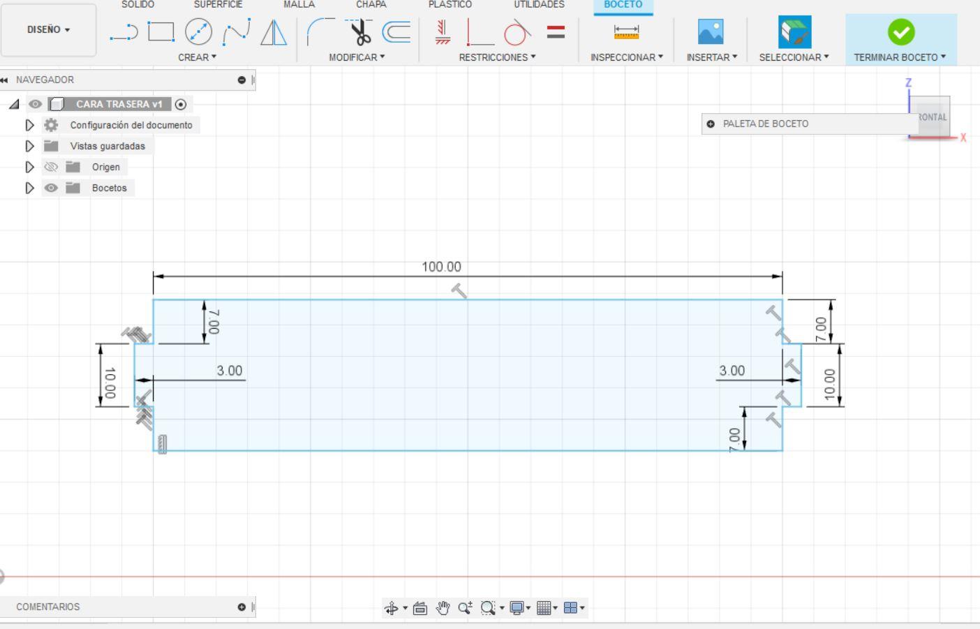
Task: Click the green Finish Sketch checkmark
Action: [901, 32]
